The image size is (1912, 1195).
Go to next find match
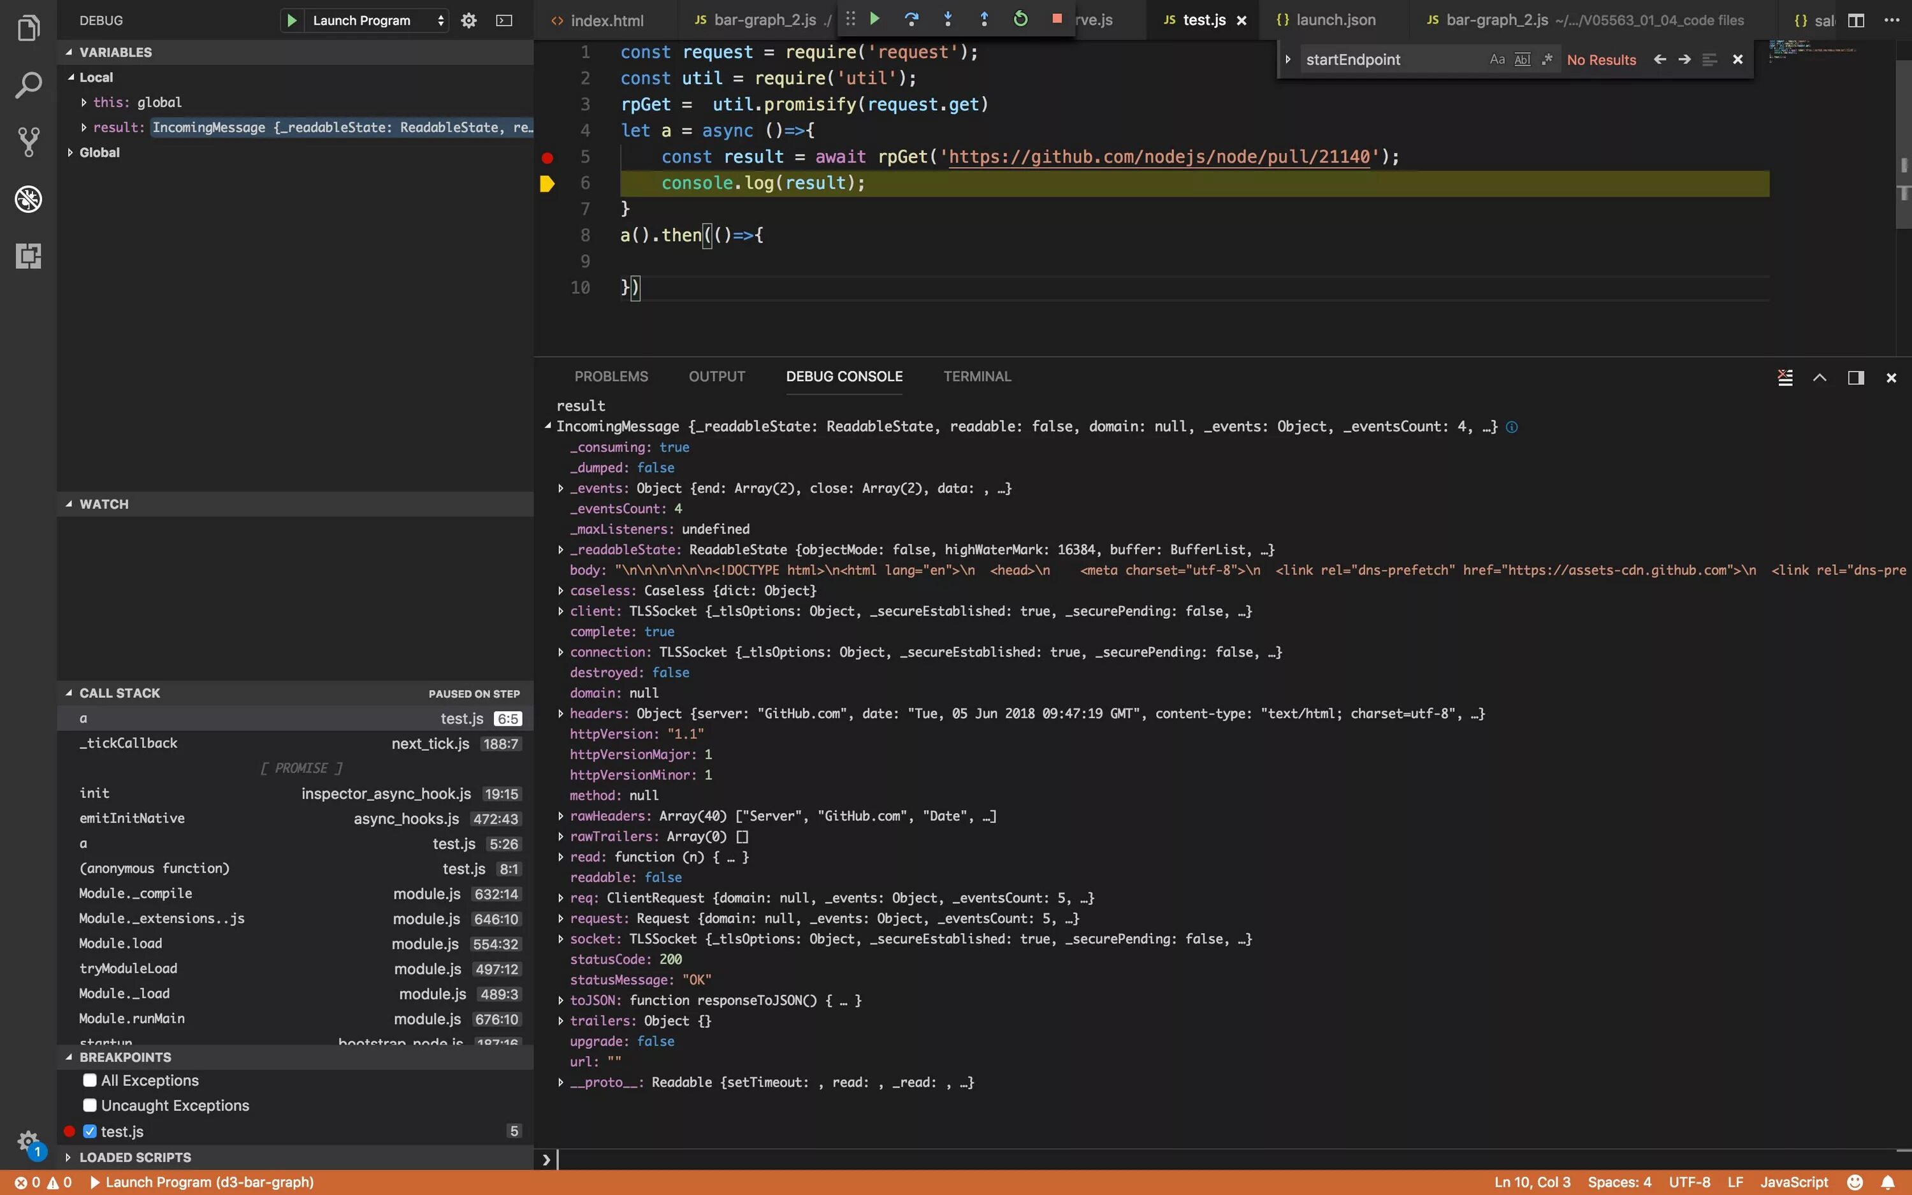(x=1684, y=59)
